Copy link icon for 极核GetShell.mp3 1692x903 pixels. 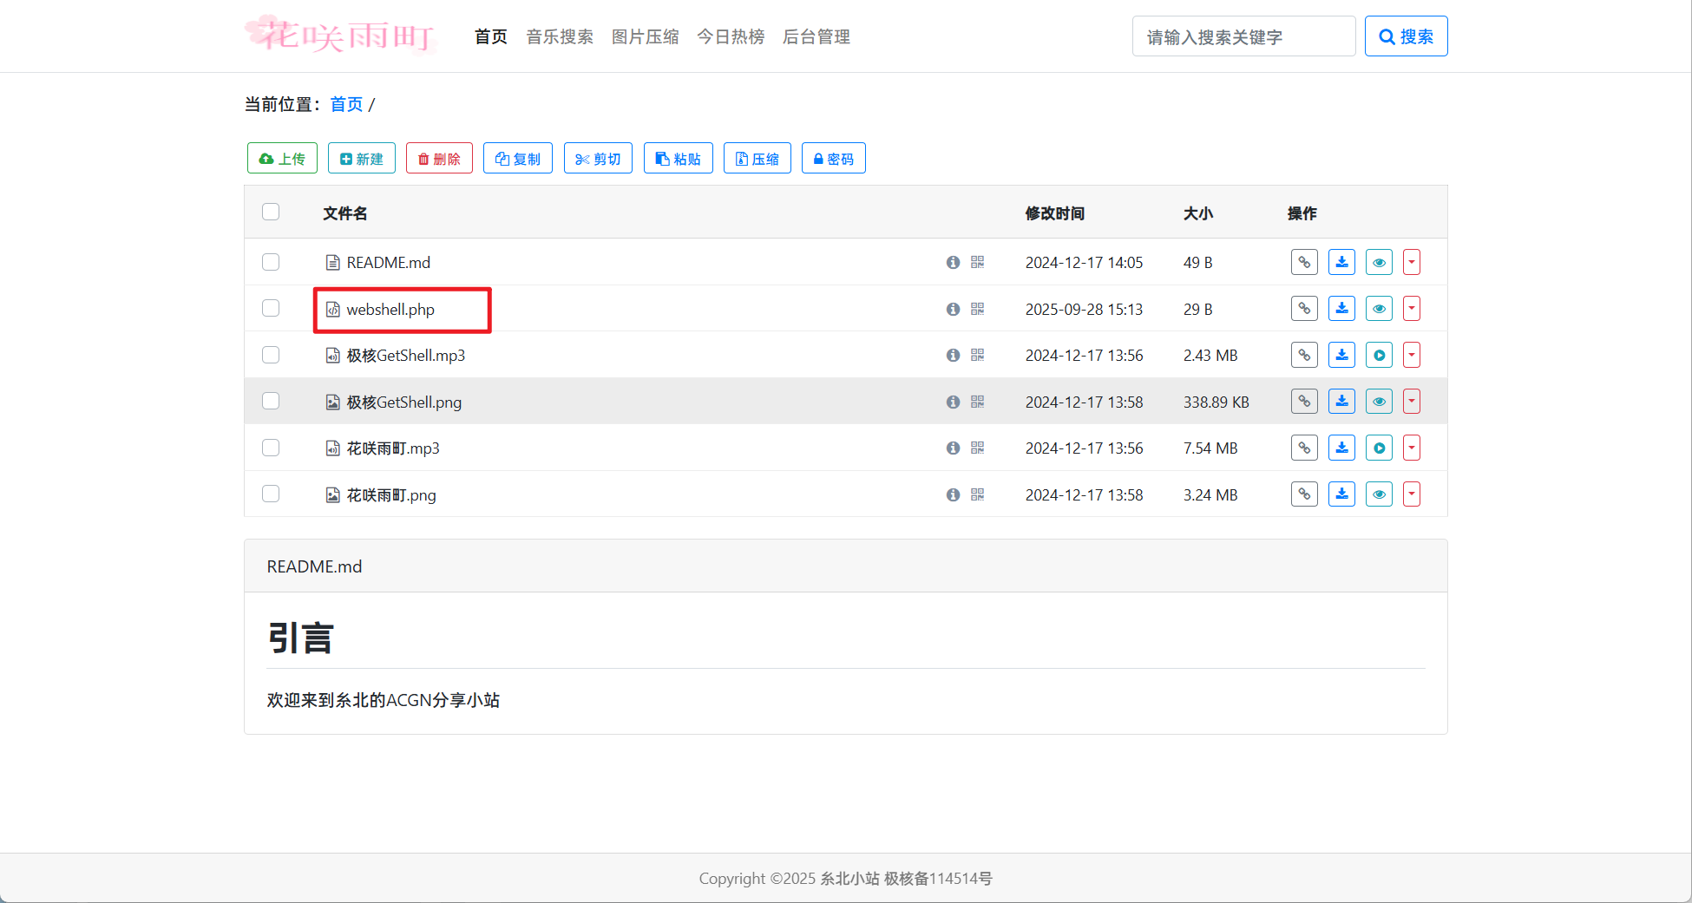(x=1304, y=355)
